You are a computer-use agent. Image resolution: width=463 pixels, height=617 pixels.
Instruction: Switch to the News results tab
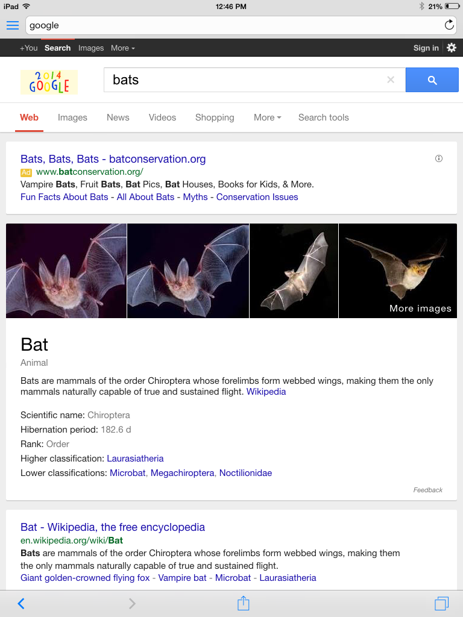(x=118, y=117)
